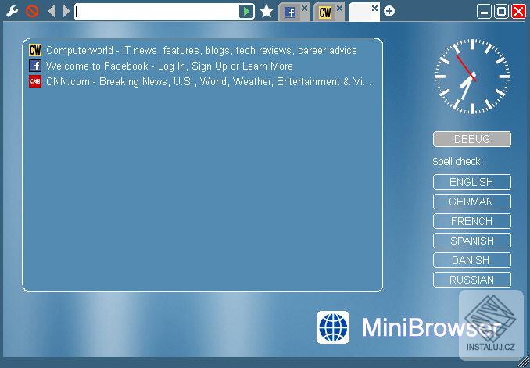The image size is (530, 368).
Task: Go forward with the right arrow
Action: [x=66, y=11]
